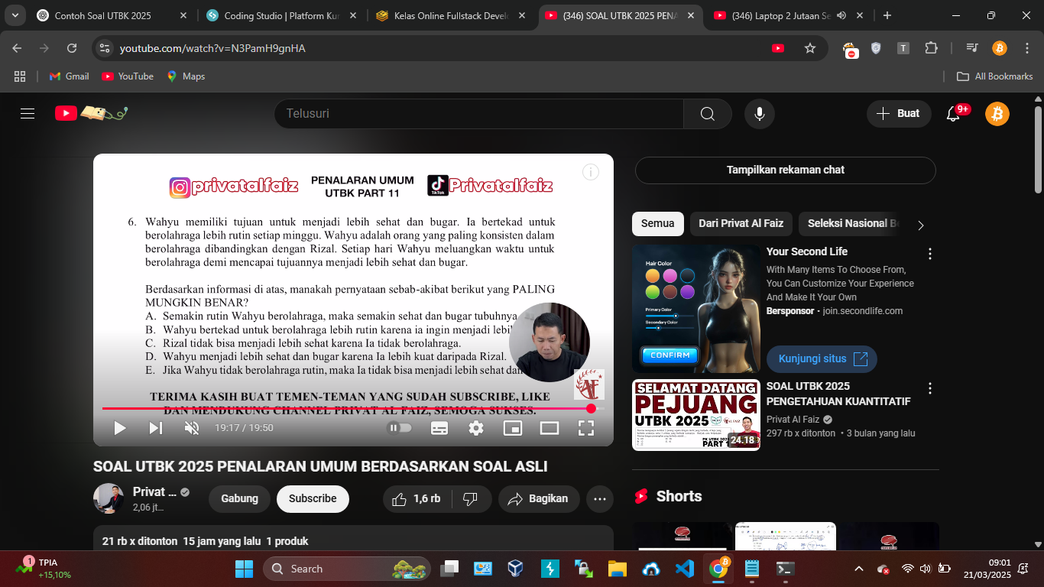The width and height of the screenshot is (1044, 587).
Task: Click the Gabung join button
Action: pos(239,499)
